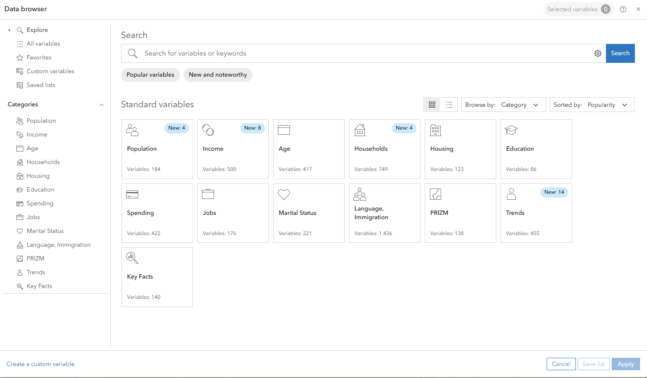The image size is (647, 378).
Task: Open Custom variables in the sidebar
Action: [x=50, y=71]
